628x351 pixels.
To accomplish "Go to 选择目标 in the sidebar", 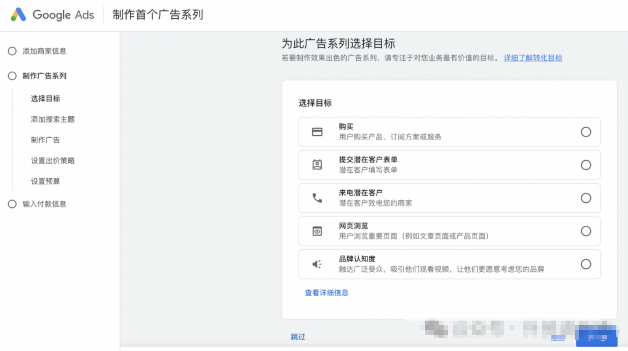I will tap(45, 99).
